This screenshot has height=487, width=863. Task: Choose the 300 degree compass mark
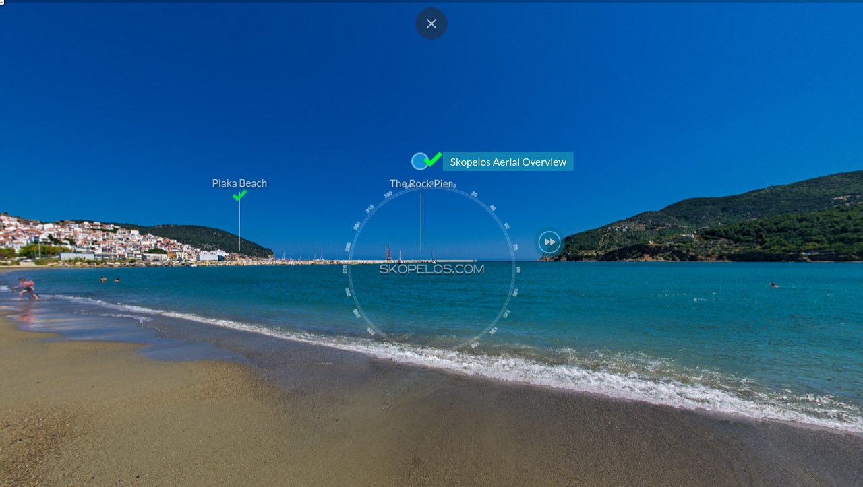[357, 226]
